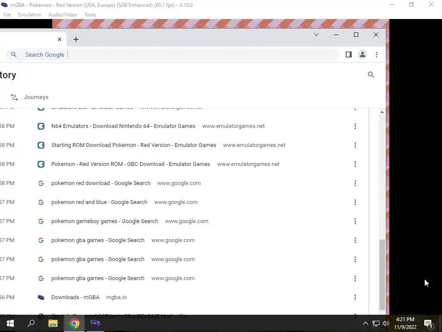Open more actions for N64 Emulators entry
Screen dimensions: 442x332
tap(355, 126)
